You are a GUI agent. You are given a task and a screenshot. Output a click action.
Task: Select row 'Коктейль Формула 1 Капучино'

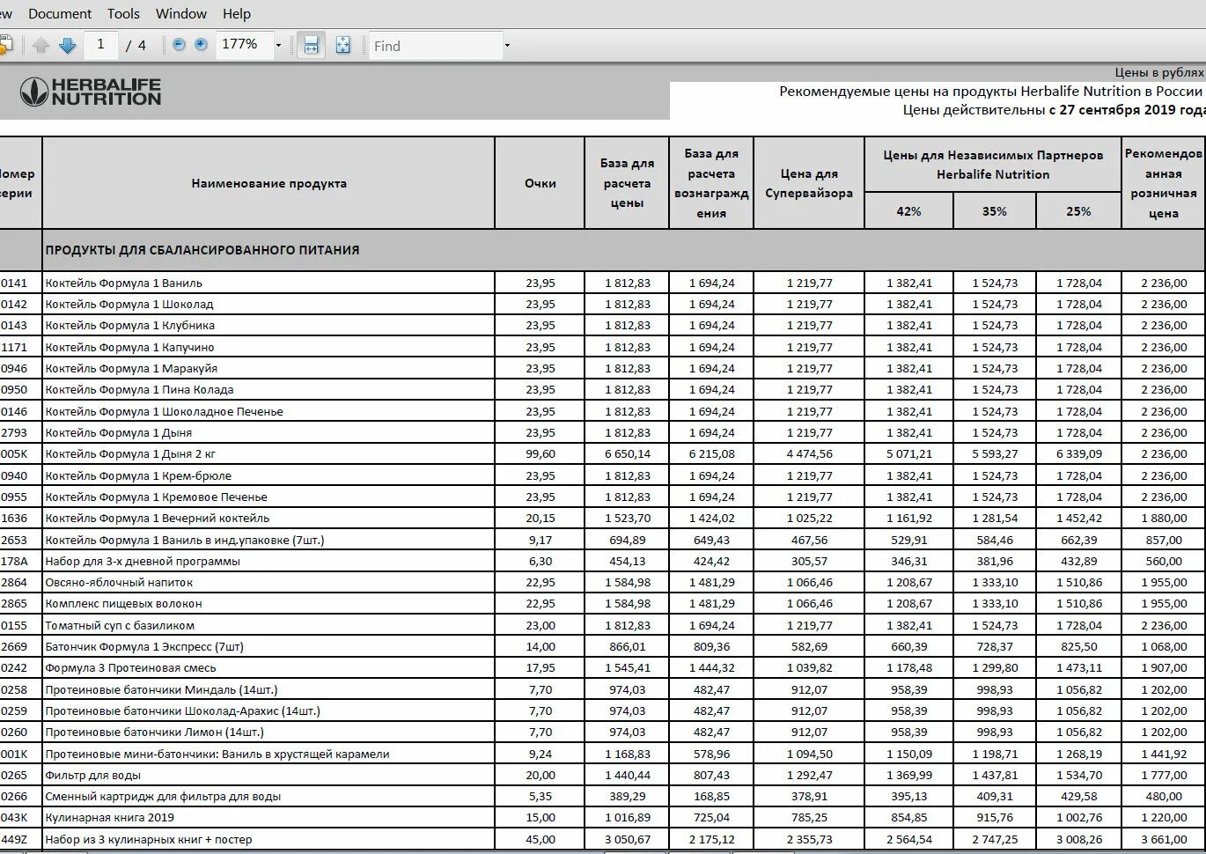coord(602,347)
